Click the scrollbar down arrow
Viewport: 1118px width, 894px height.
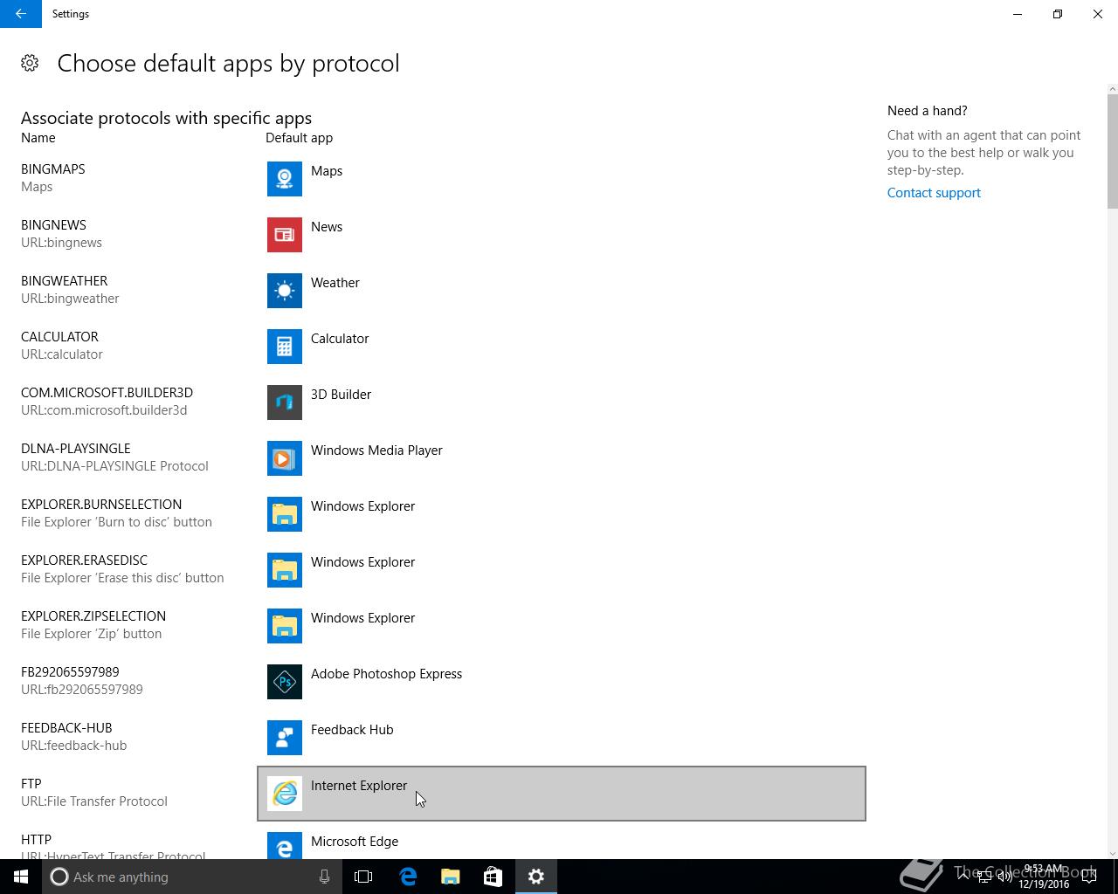coord(1112,853)
